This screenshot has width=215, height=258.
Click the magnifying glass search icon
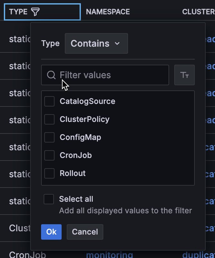click(x=51, y=75)
